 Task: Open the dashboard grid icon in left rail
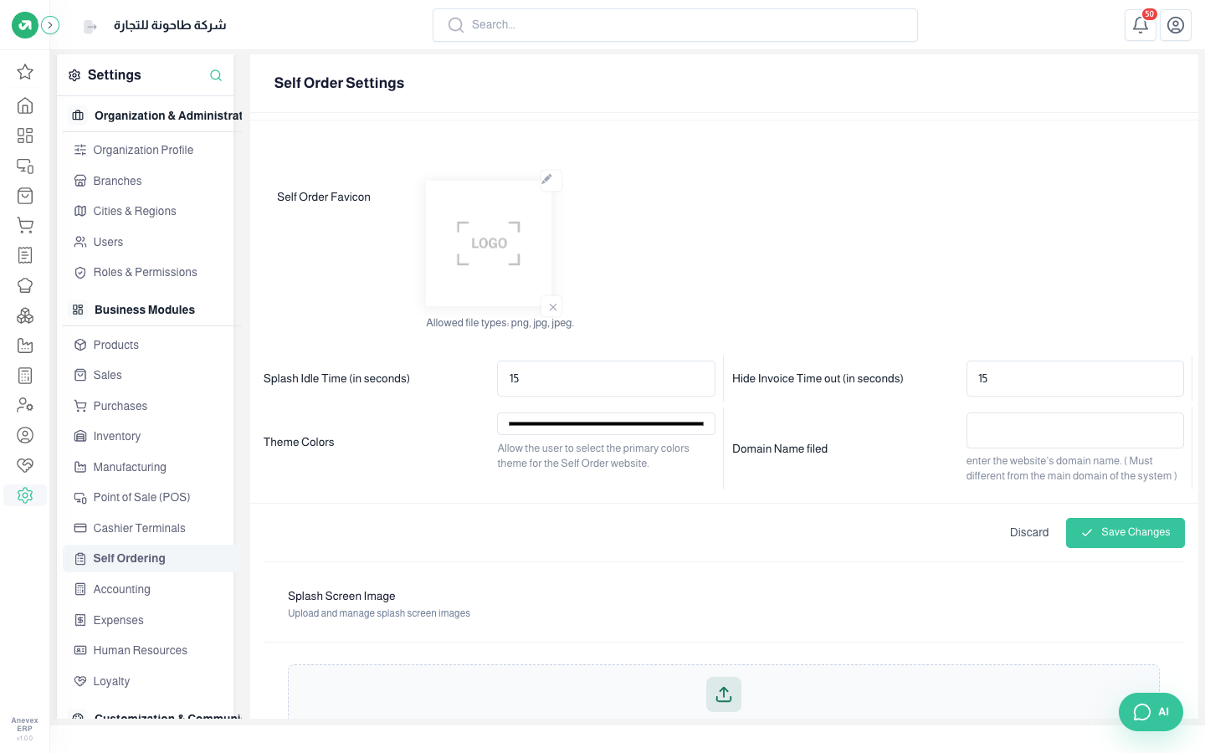(25, 136)
